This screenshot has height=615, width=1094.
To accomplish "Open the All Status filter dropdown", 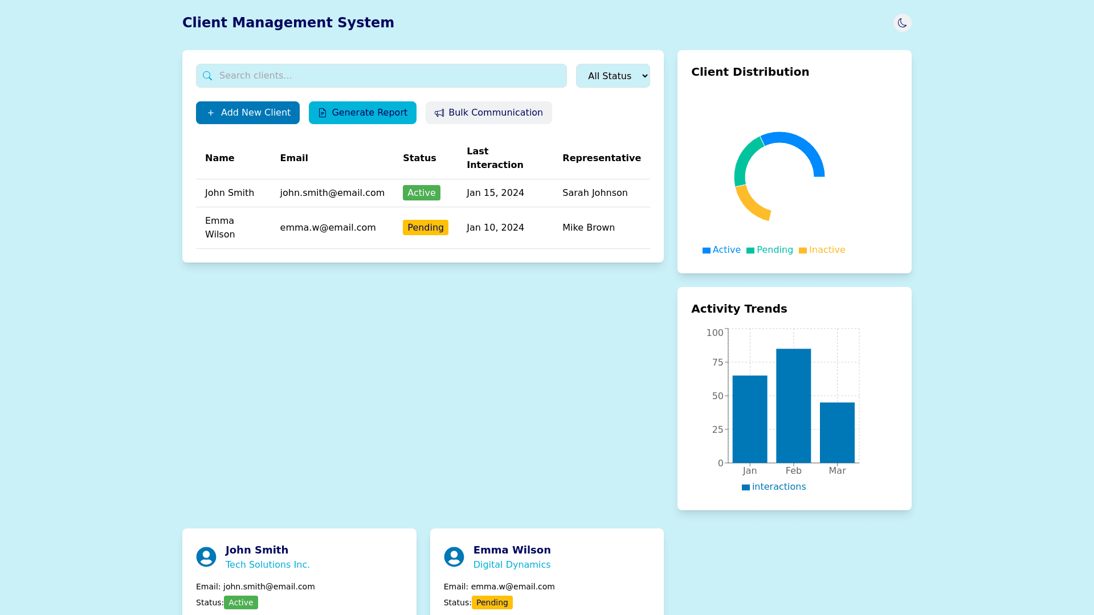I will click(613, 76).
